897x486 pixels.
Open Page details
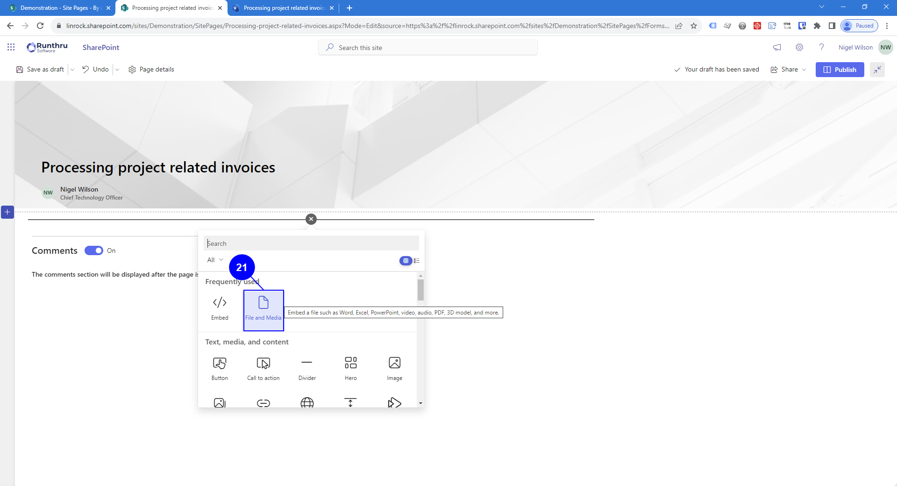(x=151, y=70)
